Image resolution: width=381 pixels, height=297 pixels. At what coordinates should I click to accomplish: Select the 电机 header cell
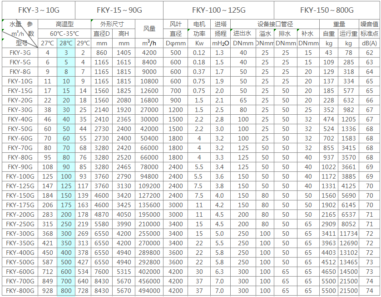coord(199,24)
